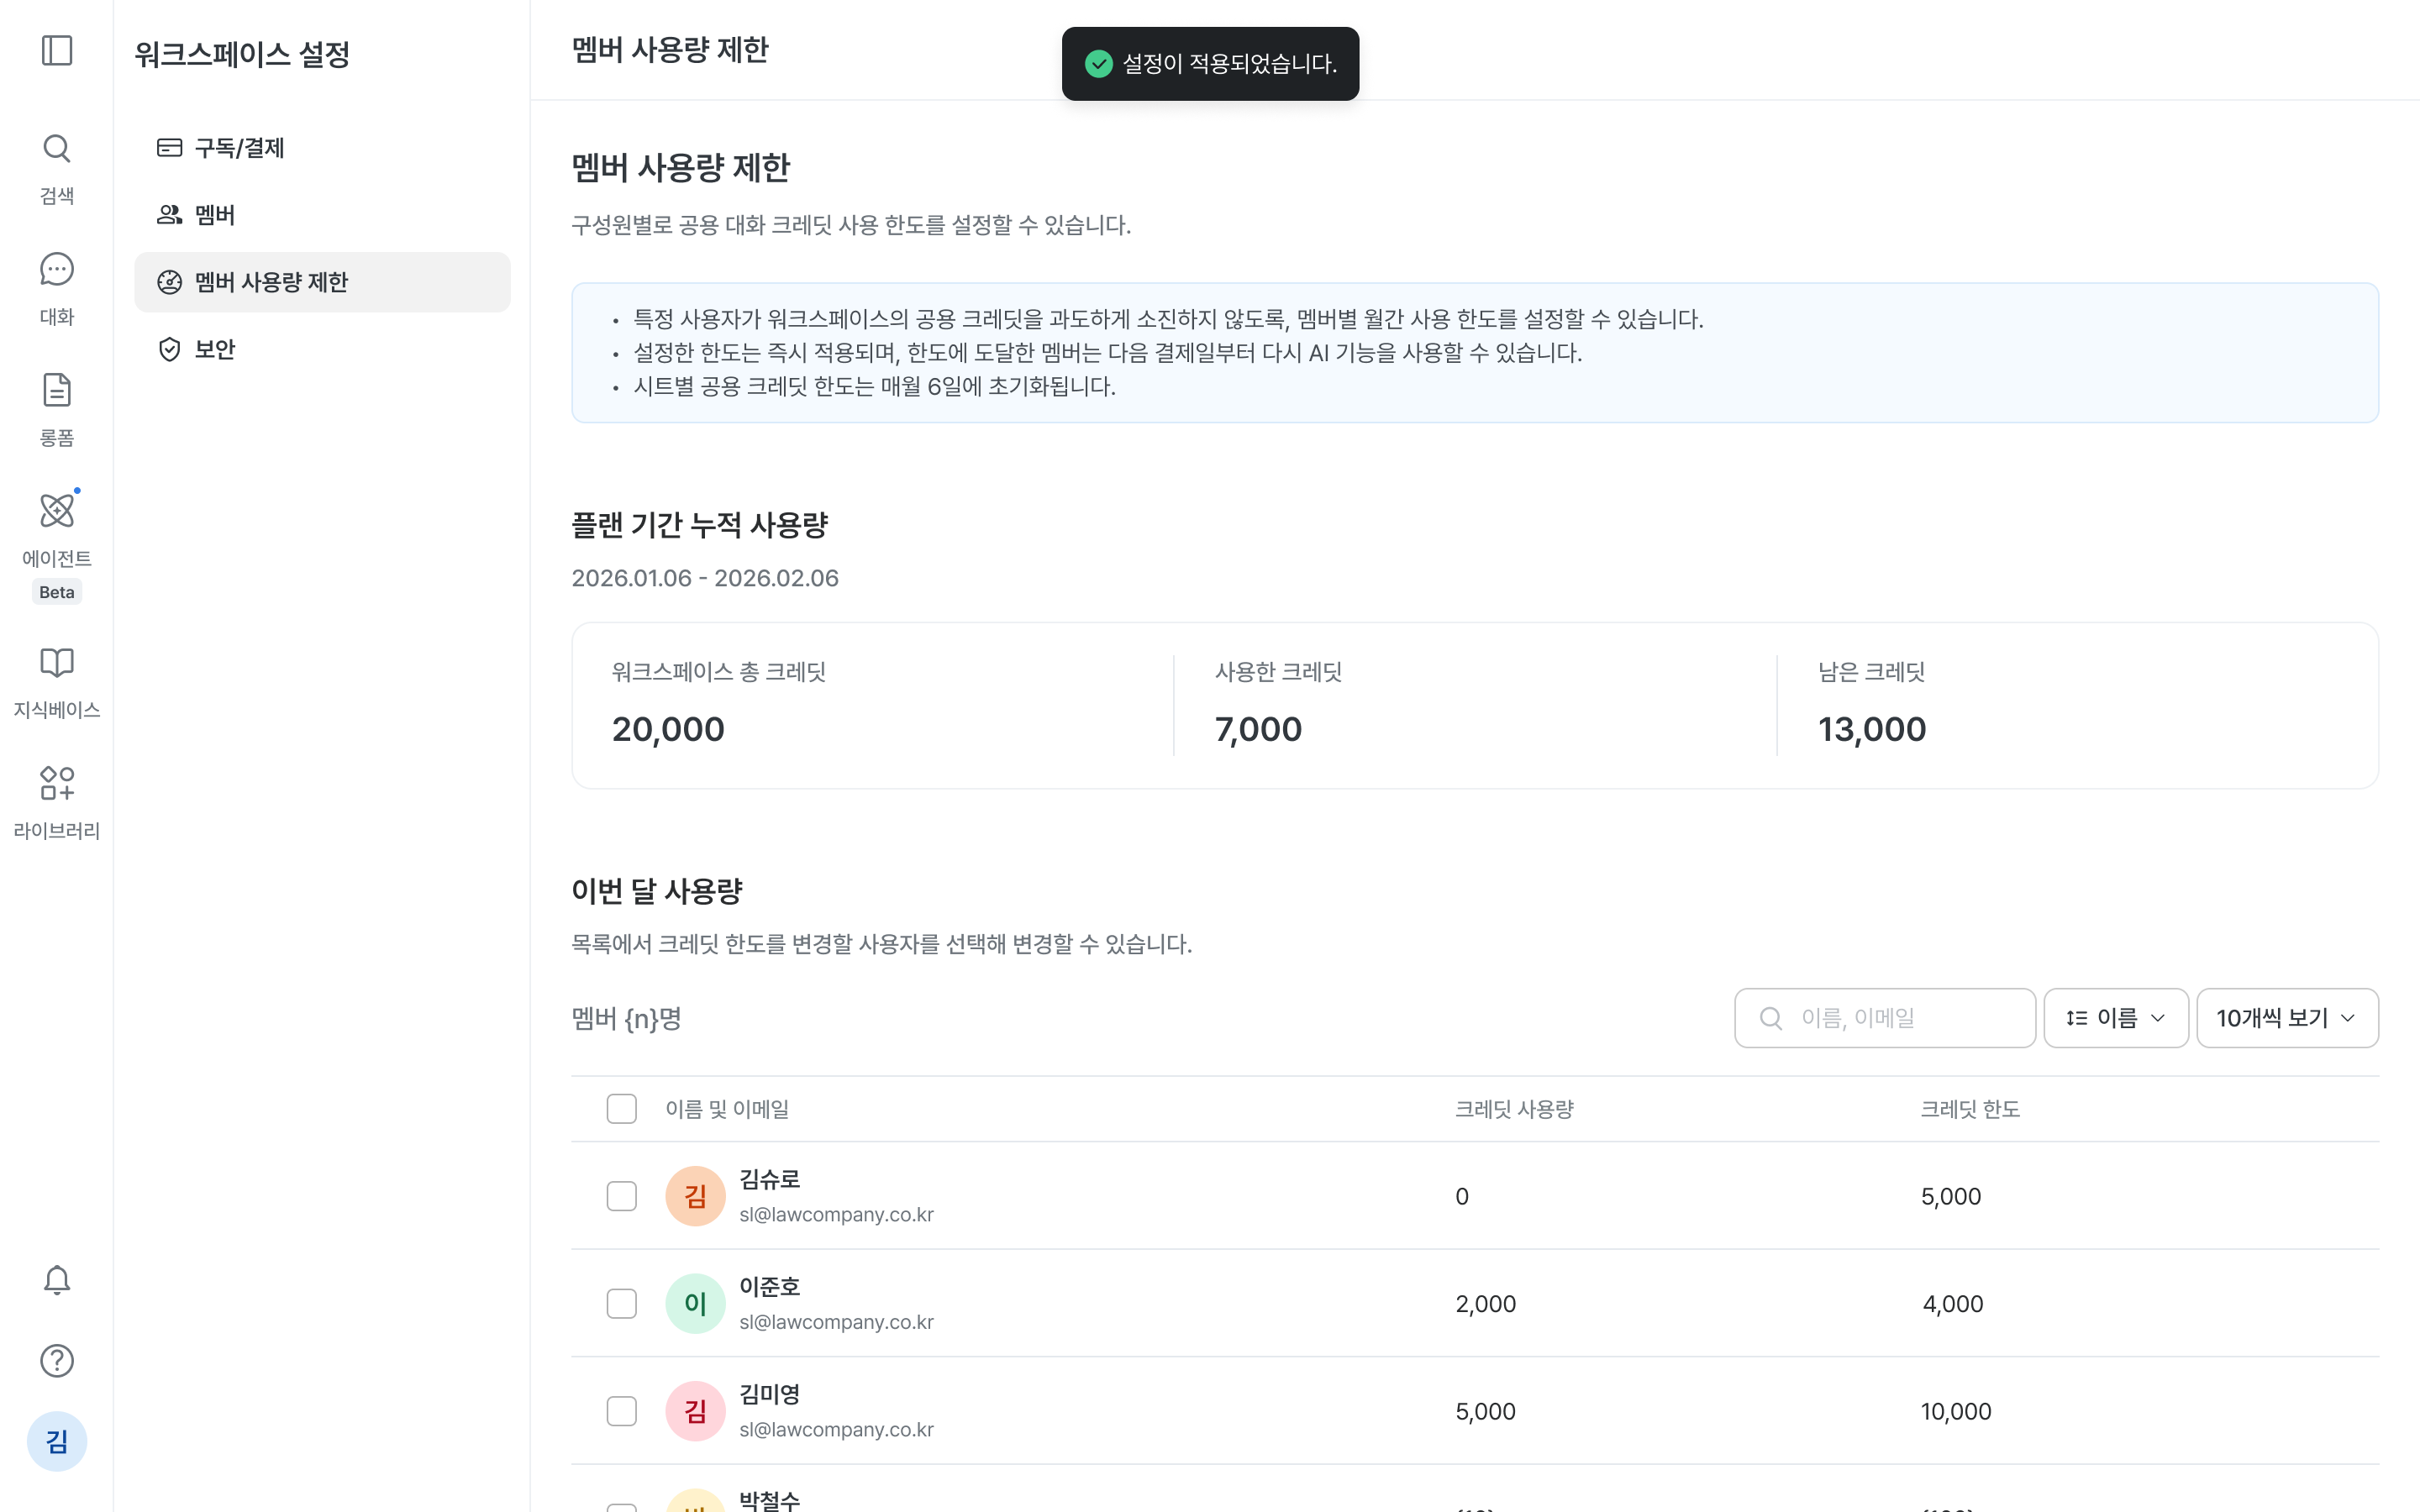Expand the 10개씩 보기 dropdown
The image size is (2420, 1512).
(x=2287, y=1018)
